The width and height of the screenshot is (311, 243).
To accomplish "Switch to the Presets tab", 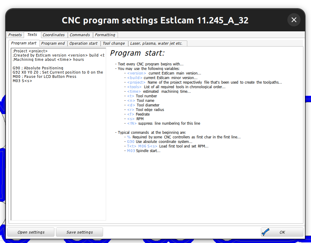I will pos(15,35).
